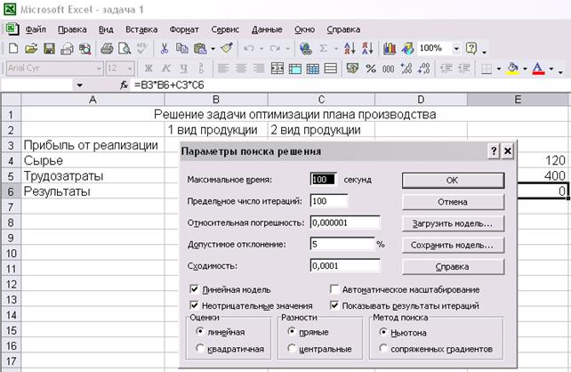This screenshot has height=372, width=571.
Task: Click the New workbook icon
Action: (13, 48)
